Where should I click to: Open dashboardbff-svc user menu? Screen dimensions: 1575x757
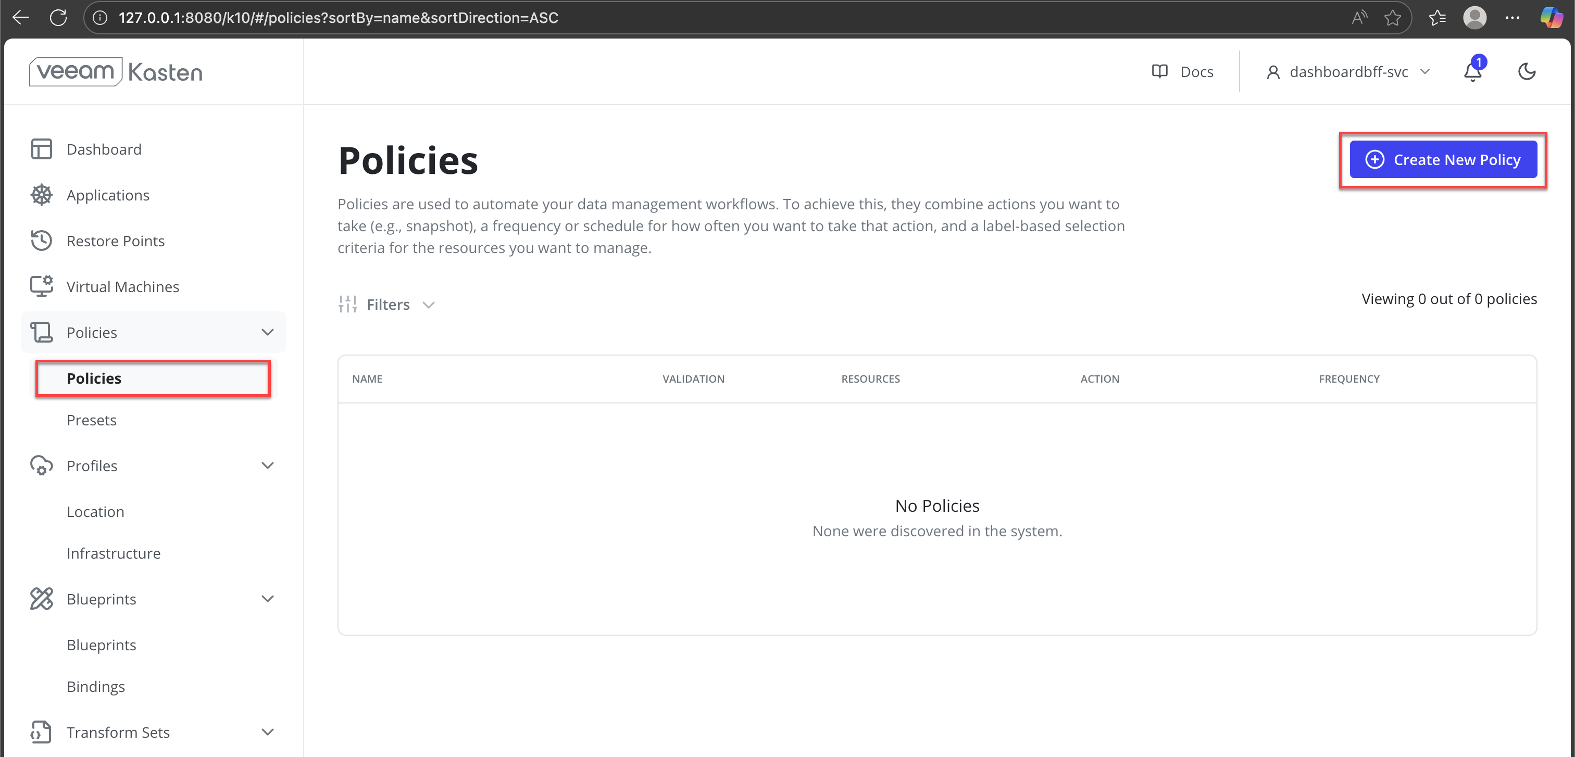point(1348,72)
